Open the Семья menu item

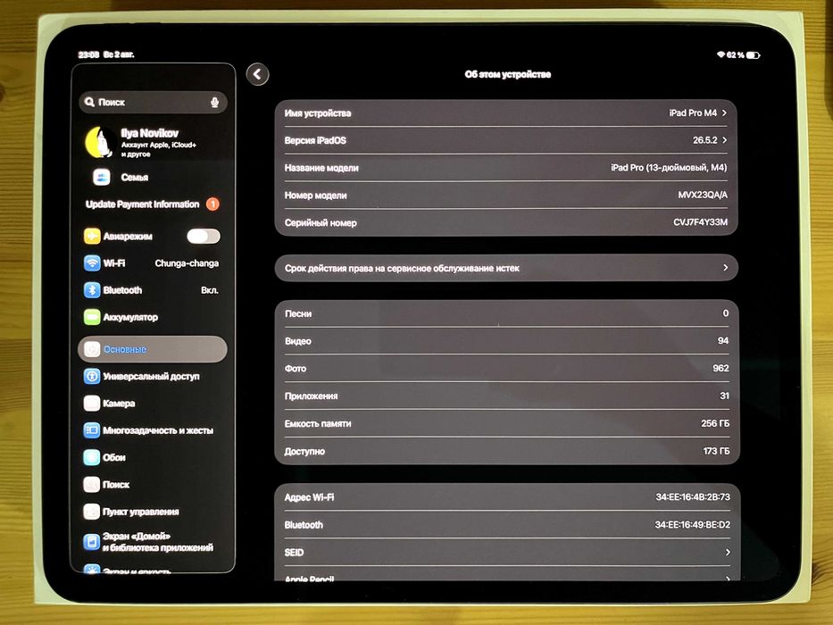coord(154,177)
